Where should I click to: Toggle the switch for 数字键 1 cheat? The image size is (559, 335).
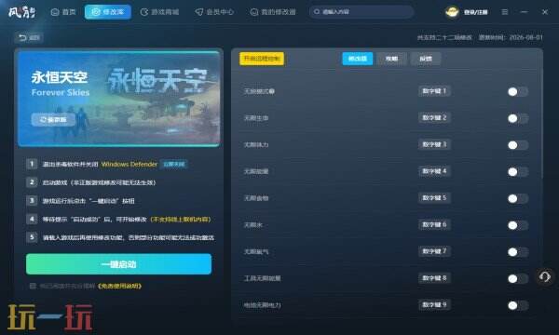pos(518,91)
